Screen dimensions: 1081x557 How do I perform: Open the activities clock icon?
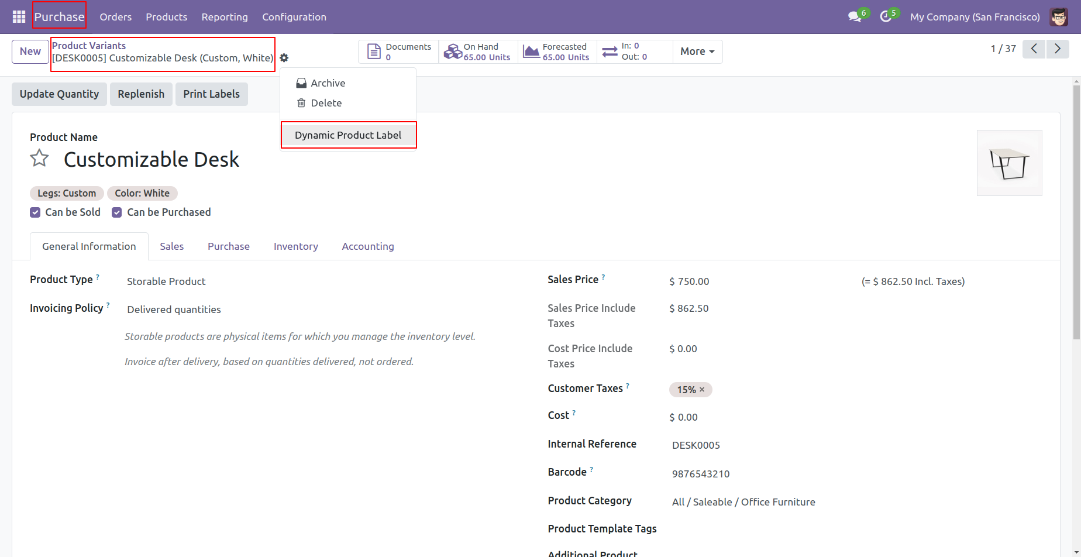pos(886,17)
